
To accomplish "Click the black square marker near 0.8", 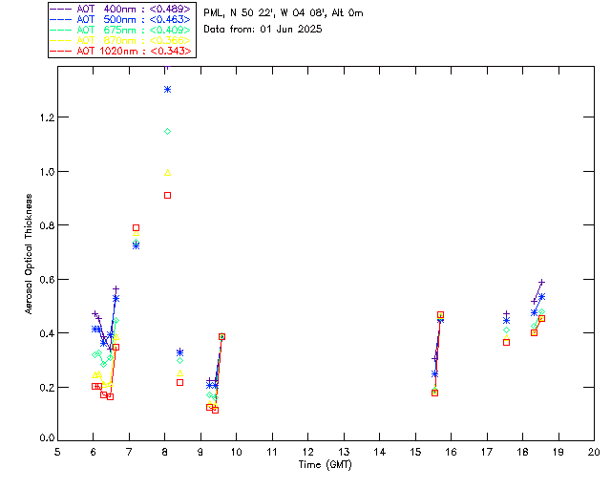I will click(x=136, y=228).
